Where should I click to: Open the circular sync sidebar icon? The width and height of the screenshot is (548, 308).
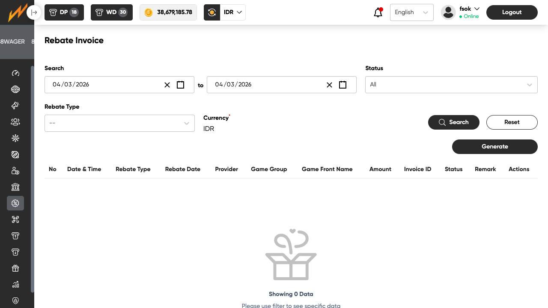point(15,154)
